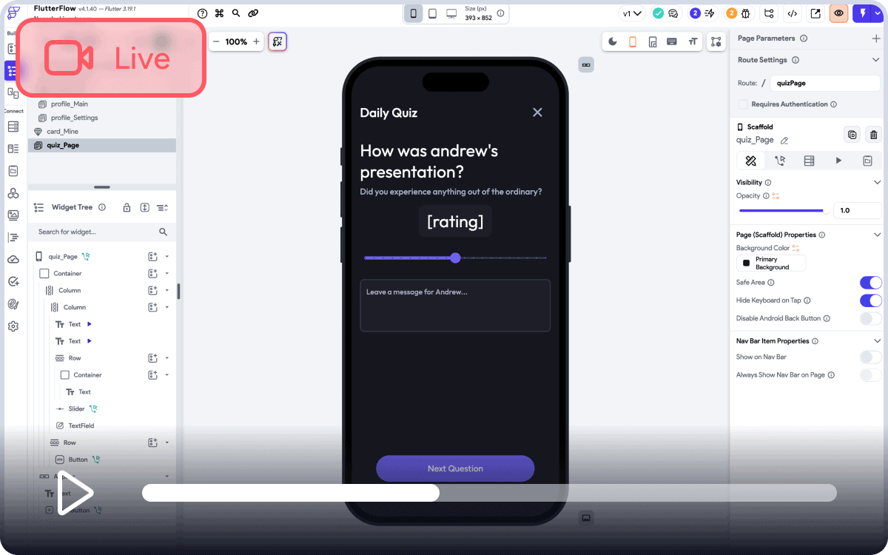
Task: Disable the Safe Area toggle
Action: (x=870, y=283)
